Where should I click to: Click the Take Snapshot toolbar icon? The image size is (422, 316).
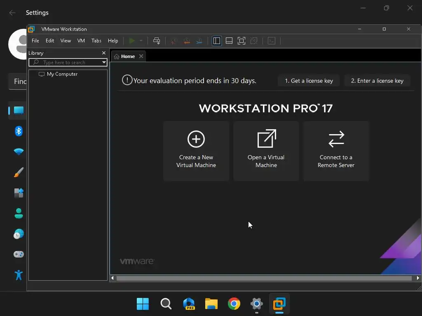coord(174,41)
